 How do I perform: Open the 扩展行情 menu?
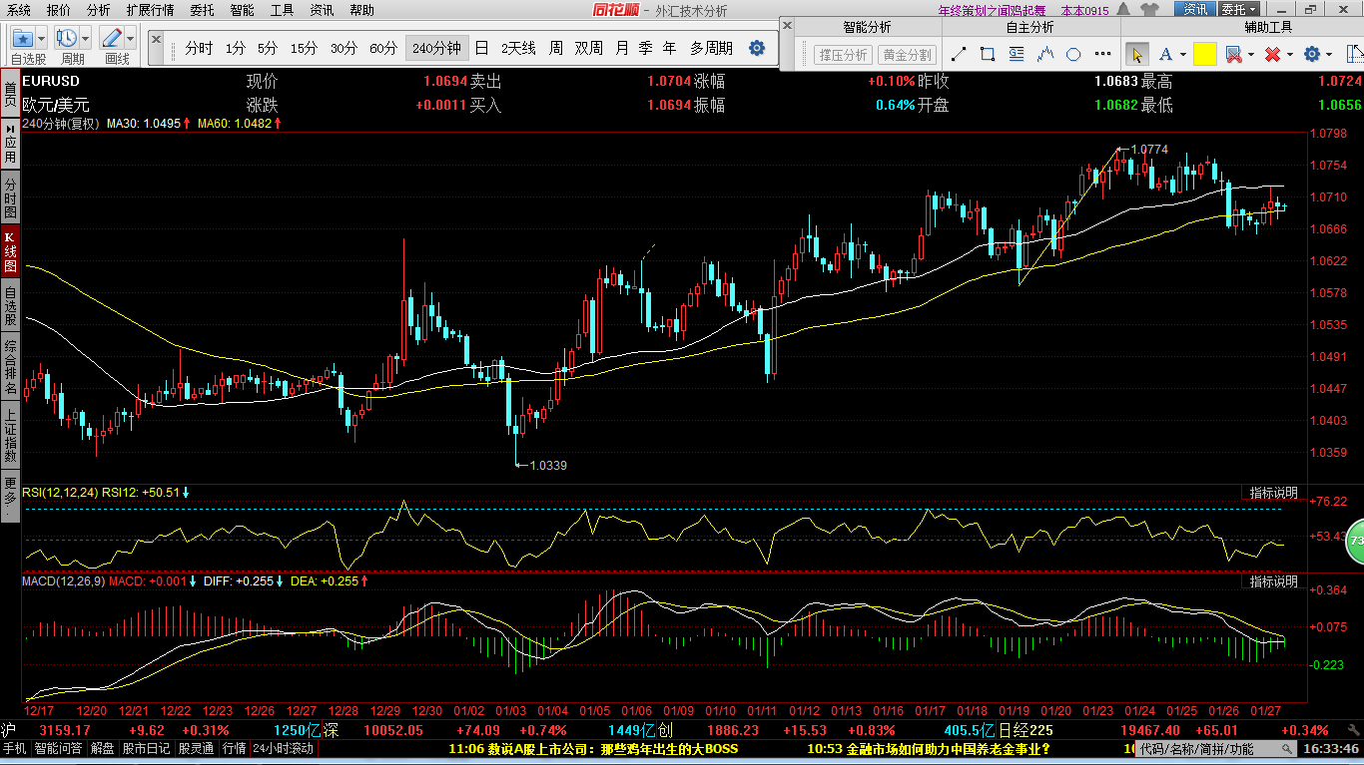coord(150,10)
